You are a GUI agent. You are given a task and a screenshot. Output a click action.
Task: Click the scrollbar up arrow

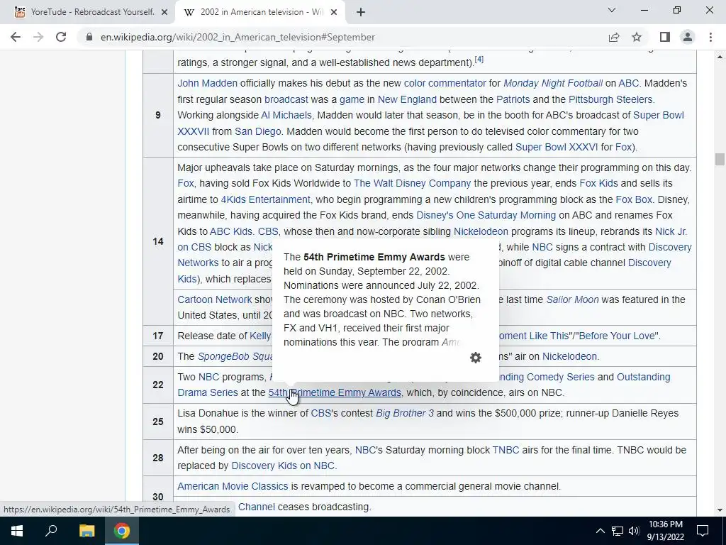point(720,57)
